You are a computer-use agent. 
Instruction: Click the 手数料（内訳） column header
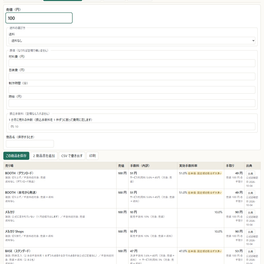coord(153,166)
